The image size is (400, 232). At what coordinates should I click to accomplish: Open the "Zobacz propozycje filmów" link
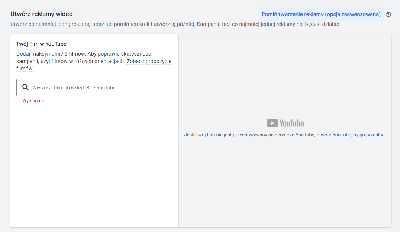tap(149, 61)
